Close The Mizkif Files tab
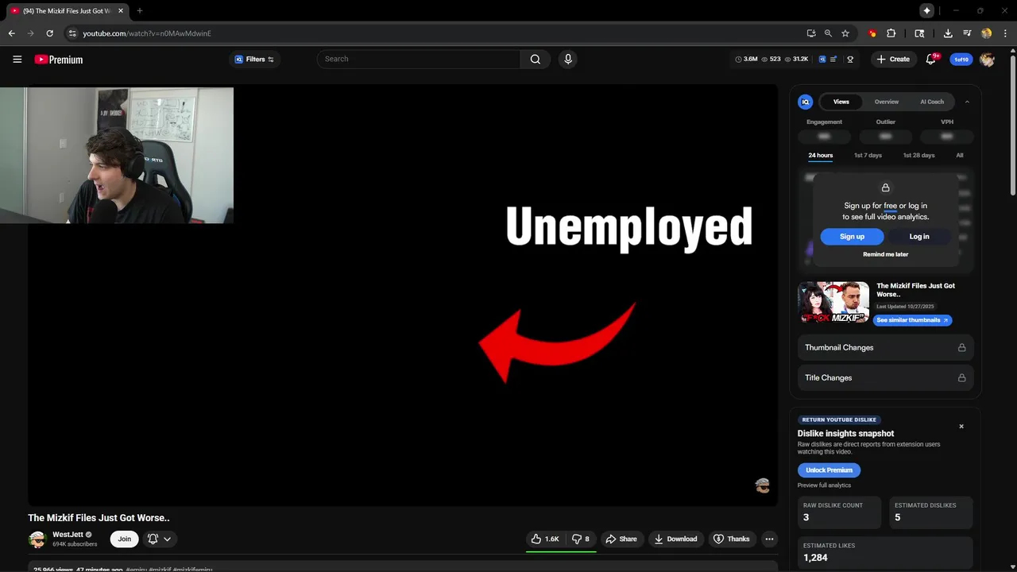Viewport: 1017px width, 572px height. click(121, 10)
